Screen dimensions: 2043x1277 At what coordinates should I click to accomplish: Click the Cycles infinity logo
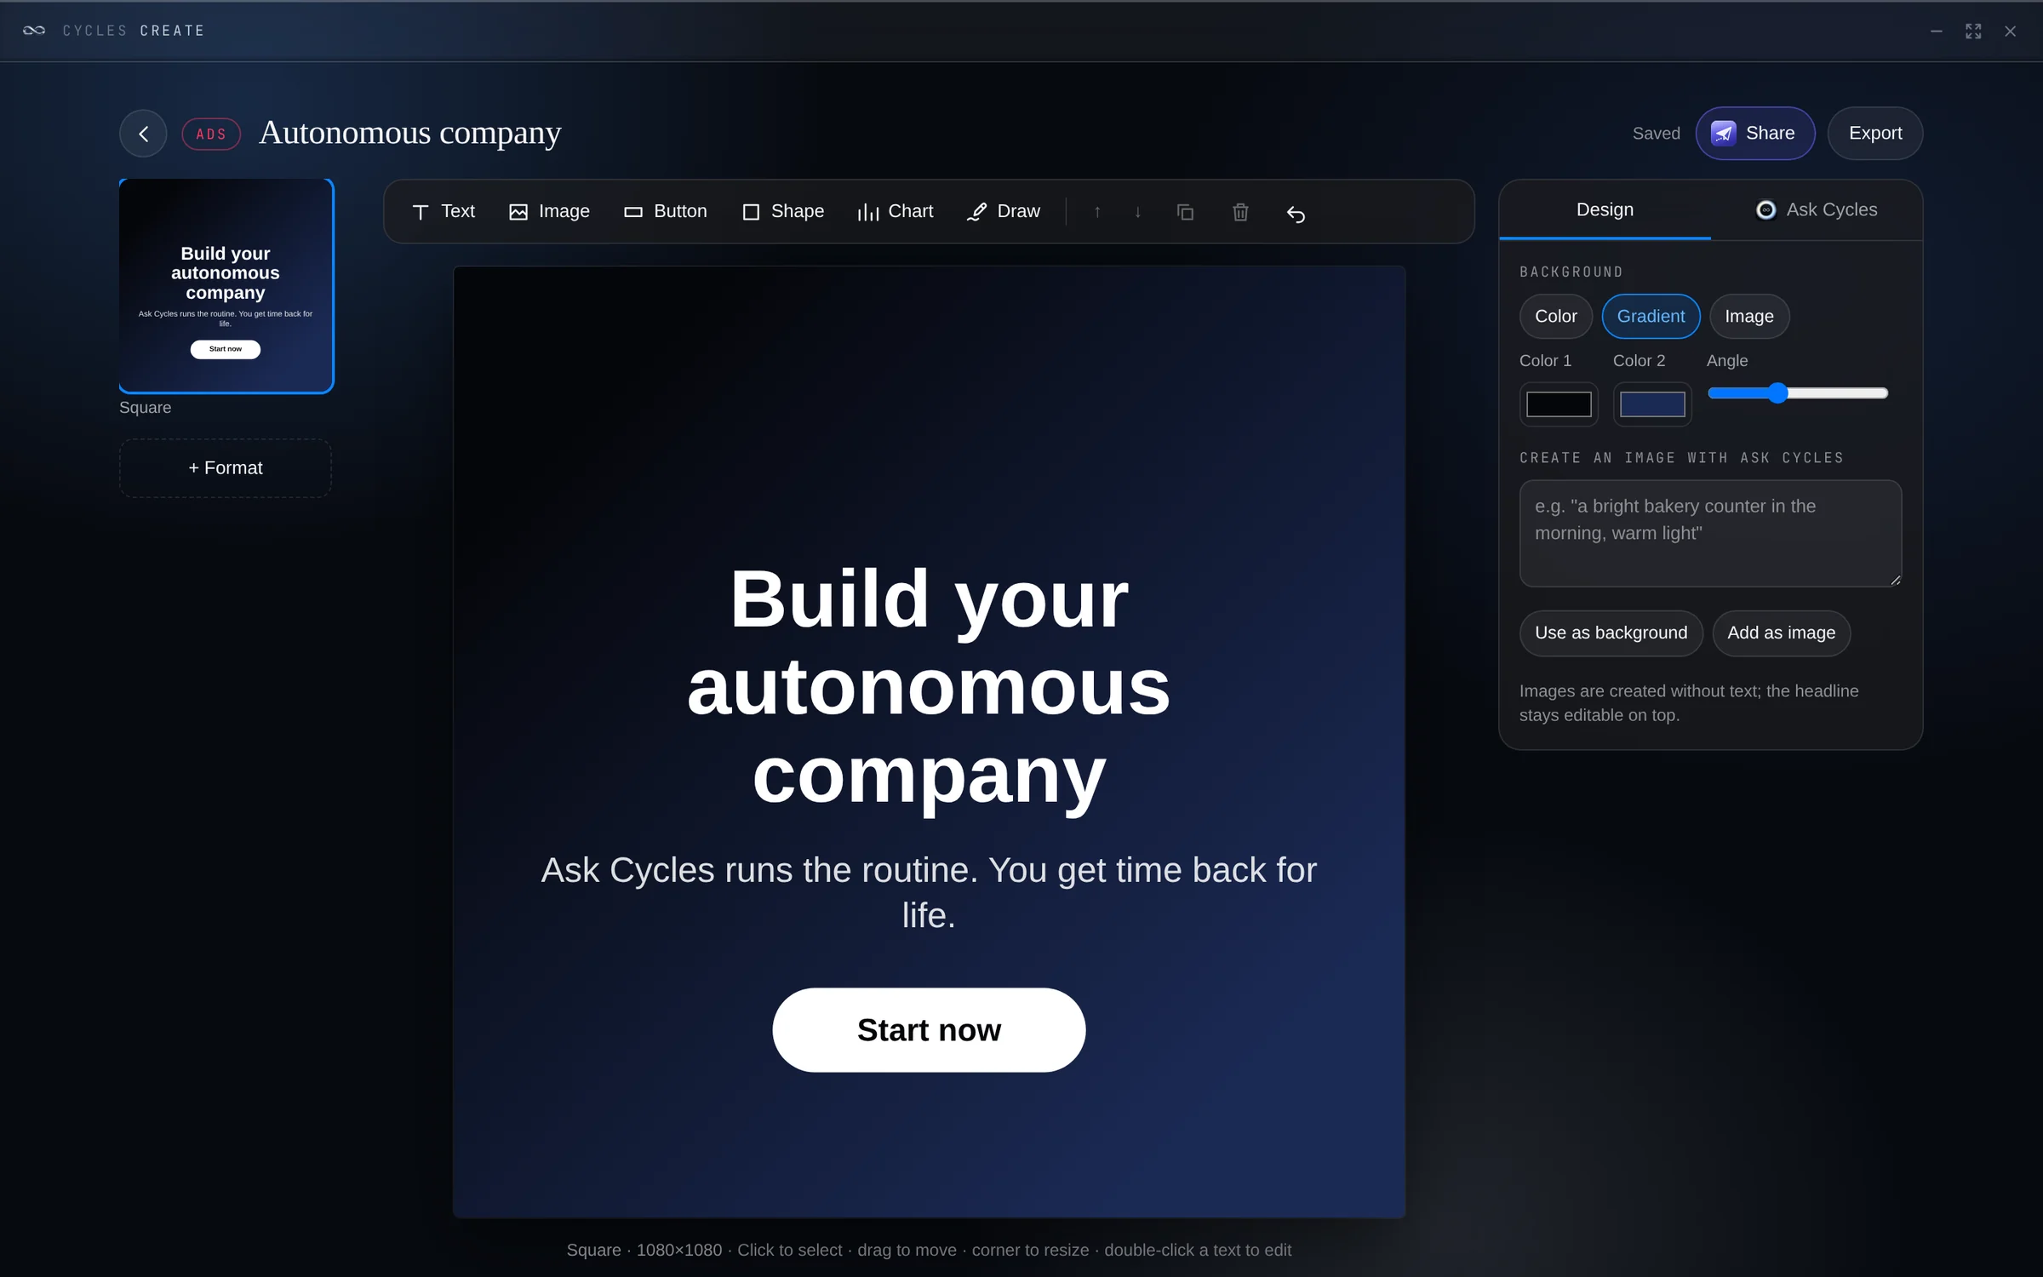(34, 31)
